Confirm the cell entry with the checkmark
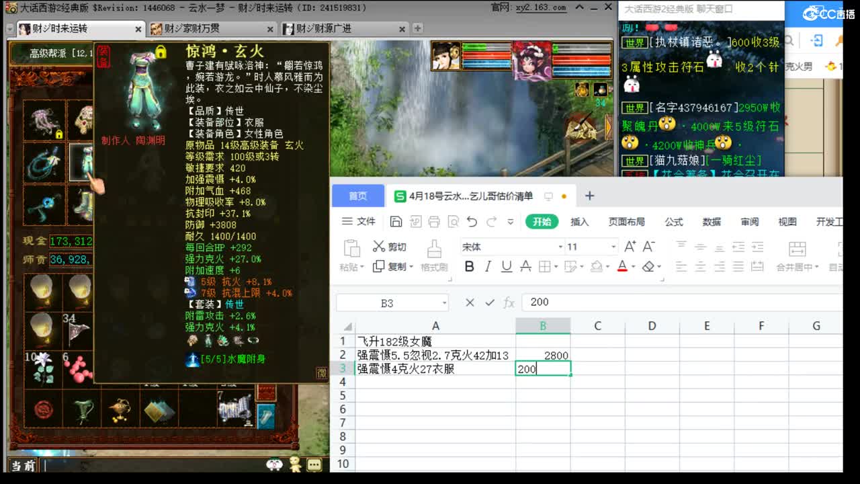The height and width of the screenshot is (484, 860). pos(490,302)
